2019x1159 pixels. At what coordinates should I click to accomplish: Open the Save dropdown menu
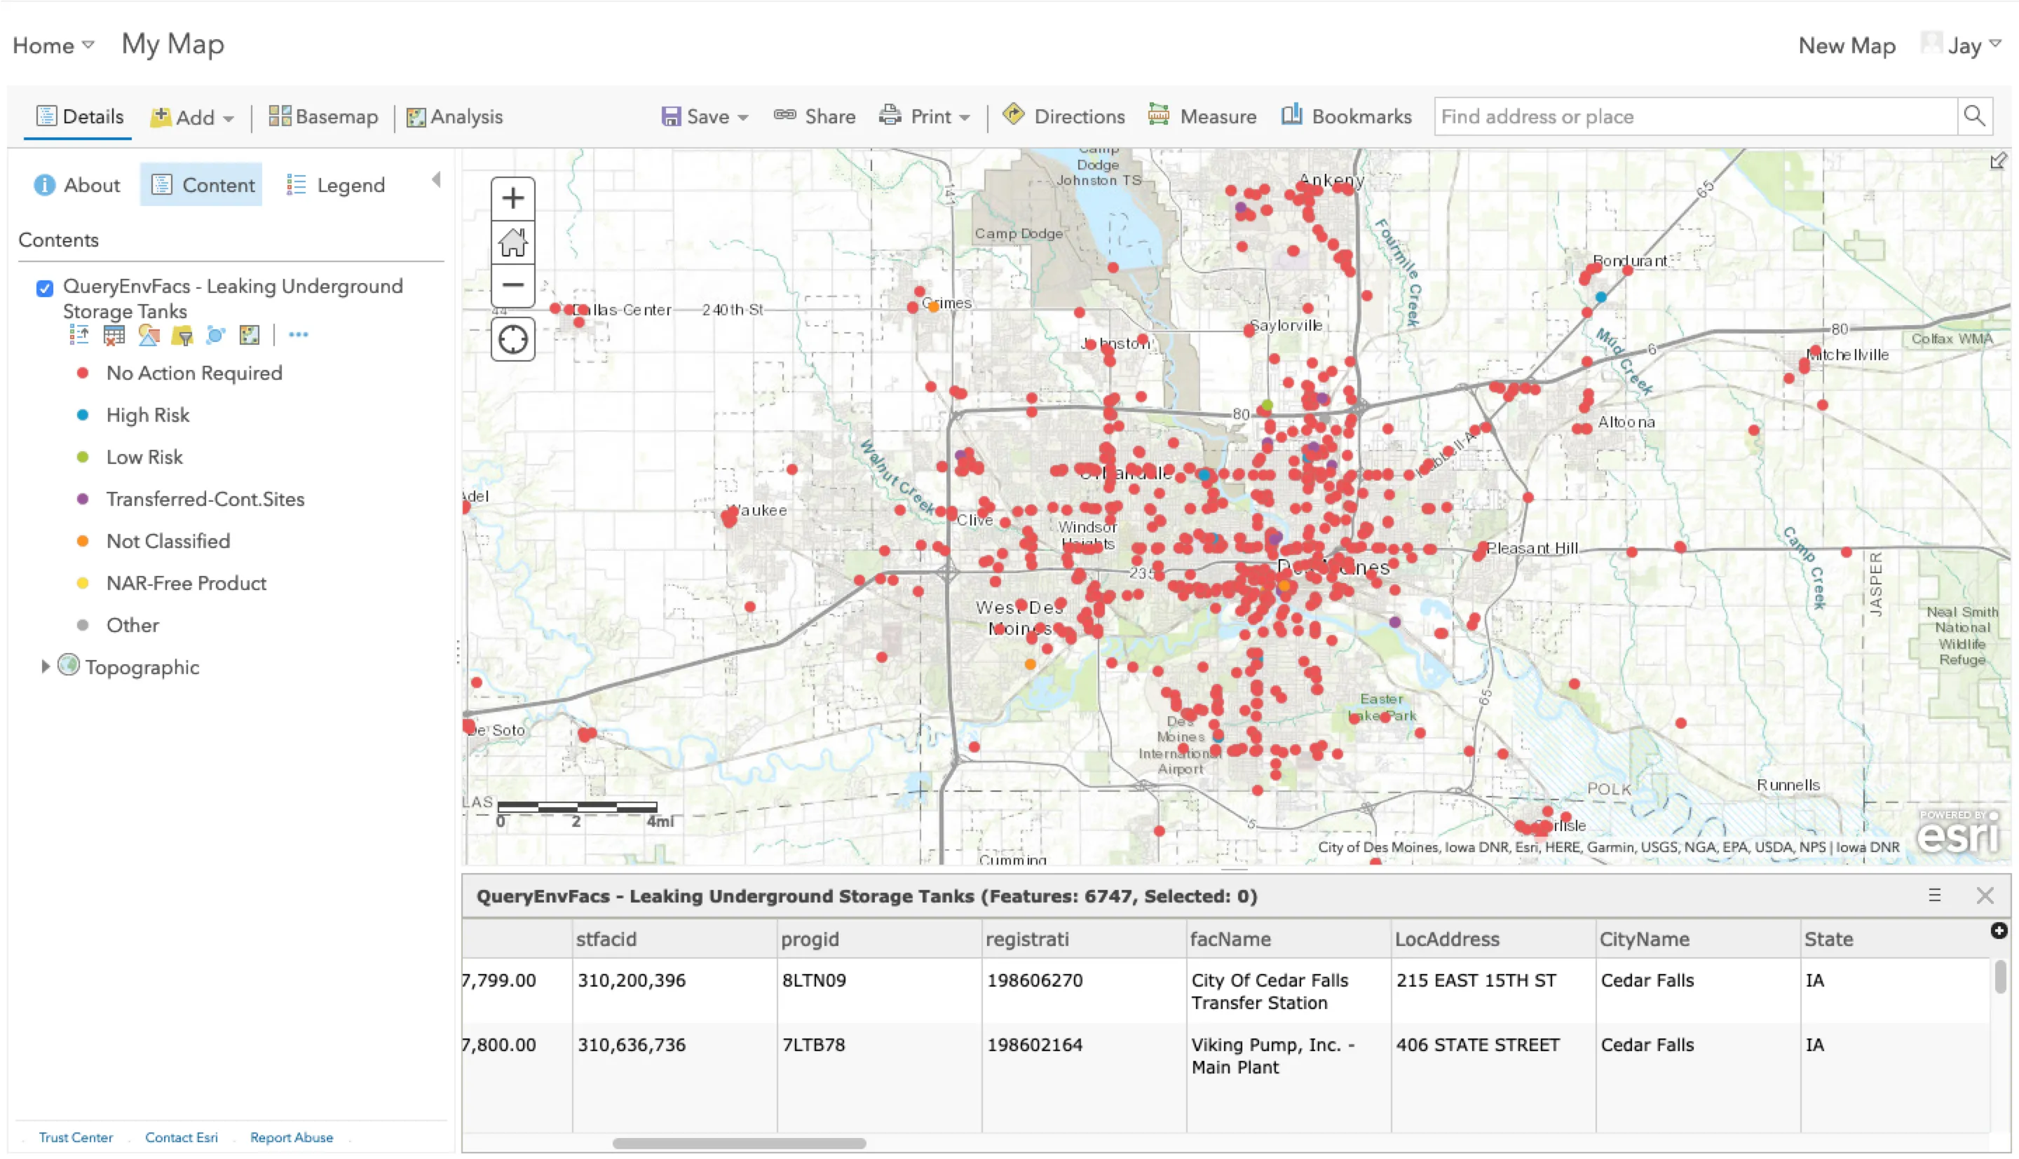(704, 116)
